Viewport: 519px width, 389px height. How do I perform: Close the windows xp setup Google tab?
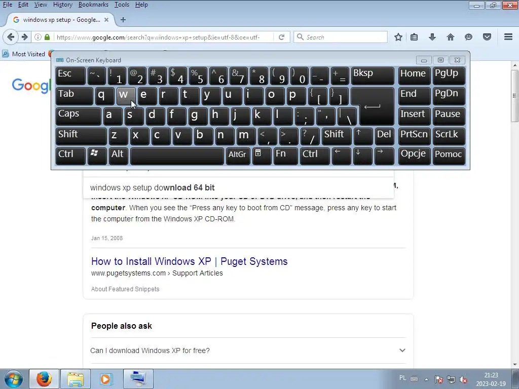[106, 20]
